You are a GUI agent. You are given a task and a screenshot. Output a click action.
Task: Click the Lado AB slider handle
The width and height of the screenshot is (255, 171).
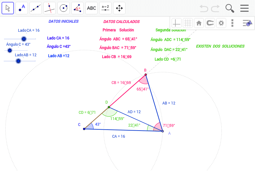pyautogui.click(x=18, y=61)
